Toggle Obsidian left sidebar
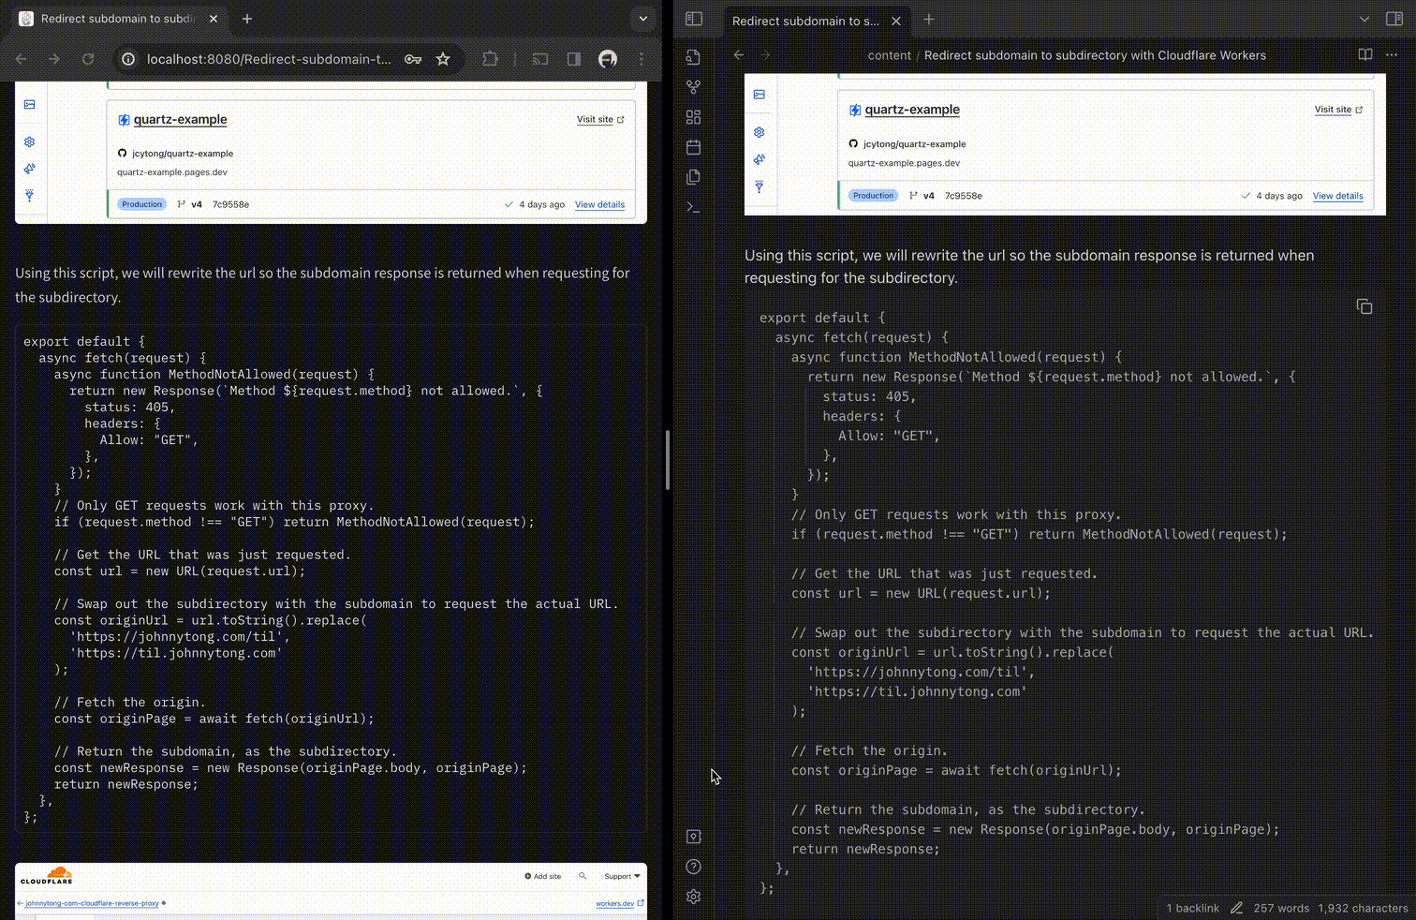Viewport: 1416px width, 920px height. coord(694,19)
